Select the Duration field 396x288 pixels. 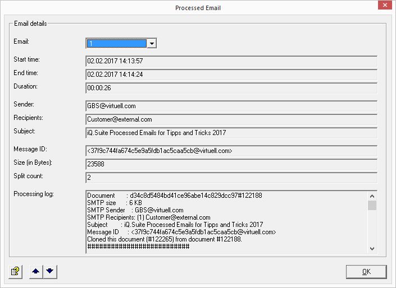tap(230, 88)
